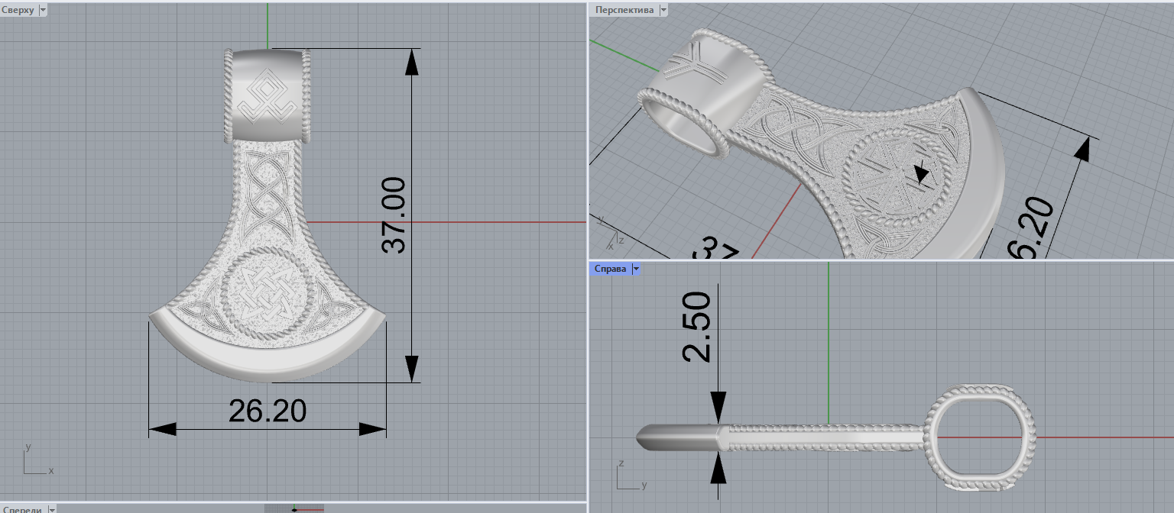The width and height of the screenshot is (1174, 513).
Task: Click the oval bail loop in the right view
Action: [982, 437]
